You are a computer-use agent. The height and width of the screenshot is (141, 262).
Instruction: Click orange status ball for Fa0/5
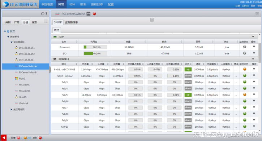245,94
